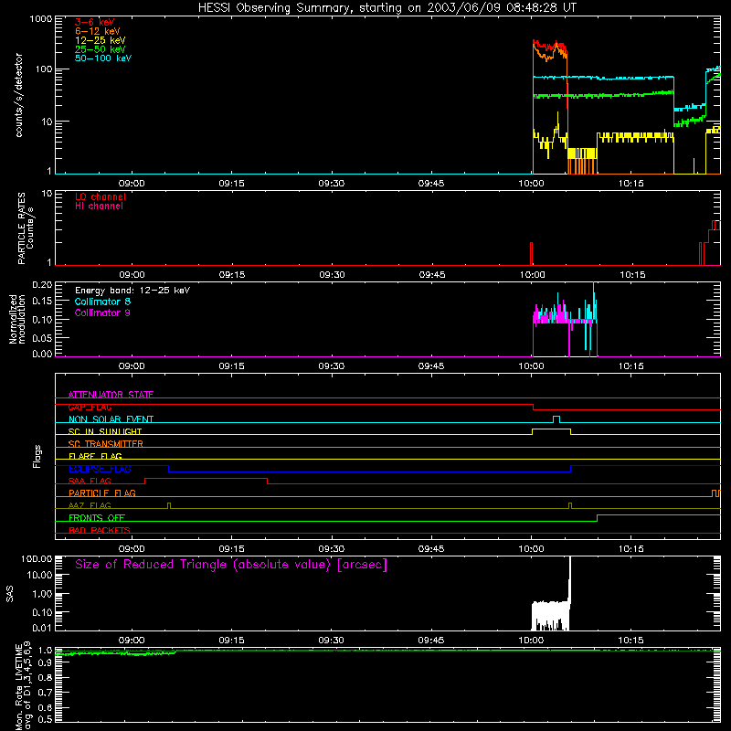The image size is (731, 731).
Task: Click the NON_SOLAR_EVENT flag label
Action: (x=111, y=419)
